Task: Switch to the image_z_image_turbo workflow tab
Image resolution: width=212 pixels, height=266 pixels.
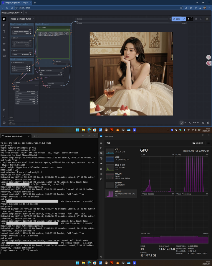Action: (x=11, y=13)
